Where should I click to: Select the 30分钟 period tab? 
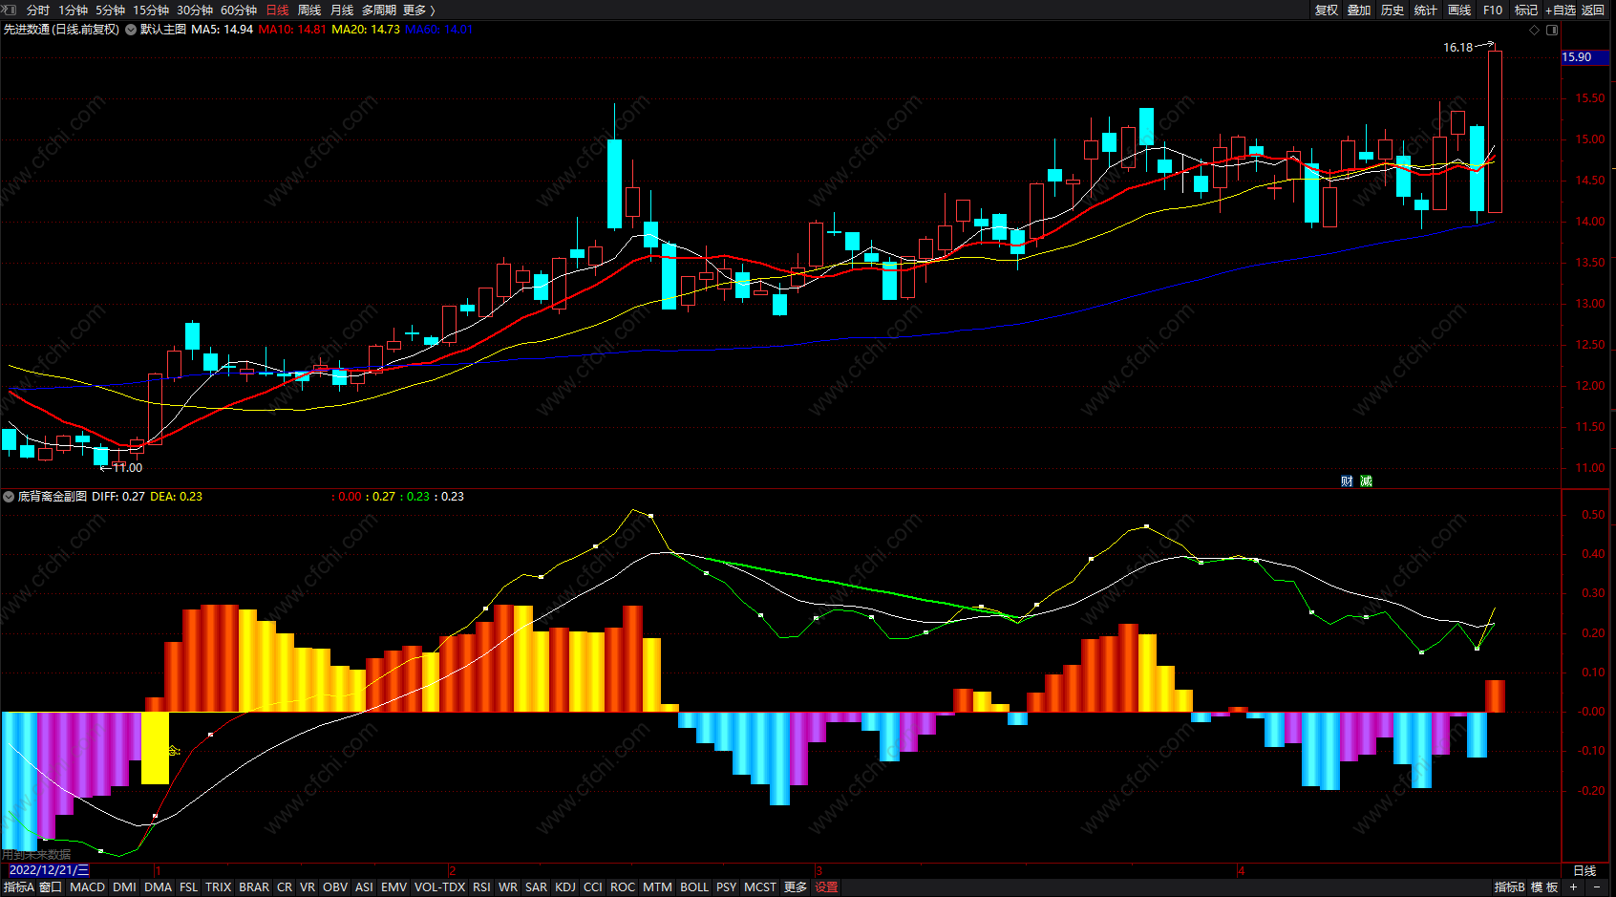pos(195,10)
